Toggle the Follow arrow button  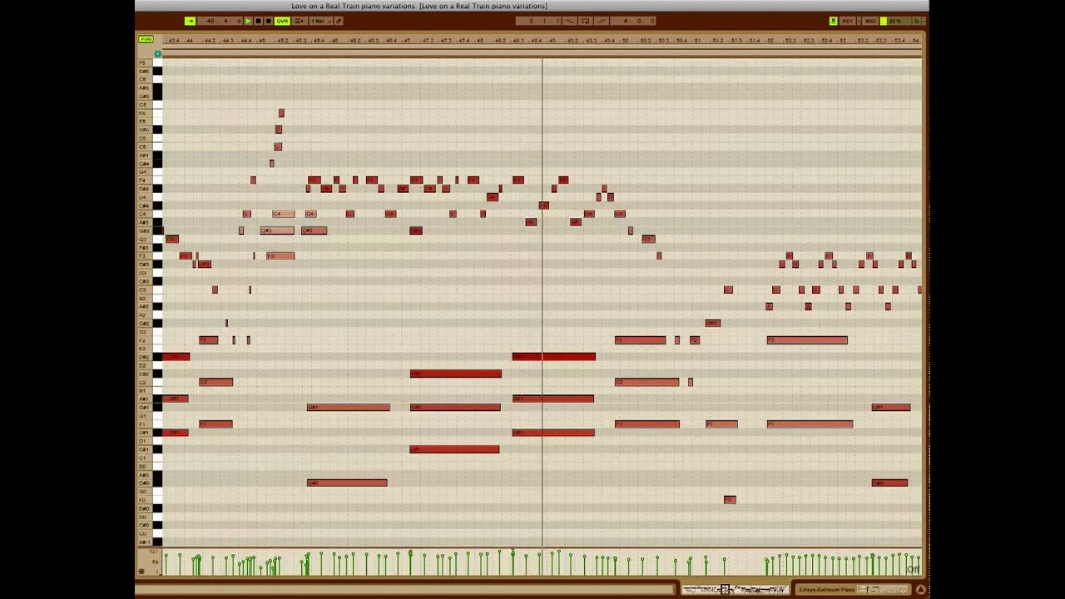coord(190,21)
